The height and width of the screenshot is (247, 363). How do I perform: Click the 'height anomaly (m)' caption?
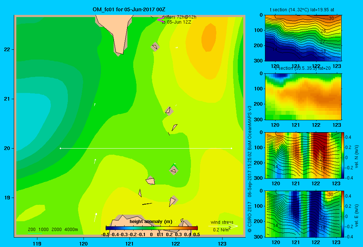pos(151,222)
